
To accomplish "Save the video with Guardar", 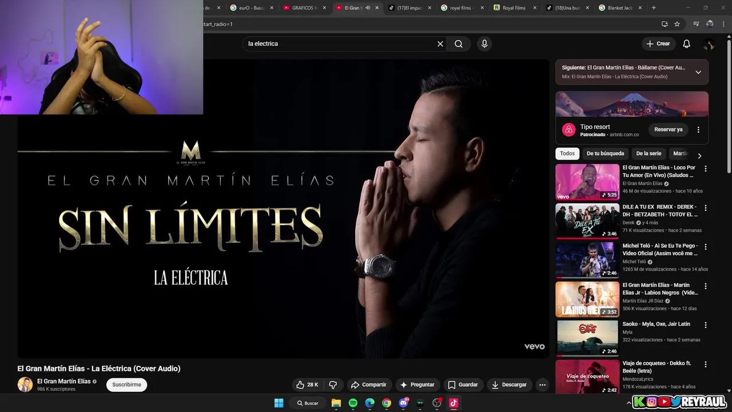I will coord(463,385).
